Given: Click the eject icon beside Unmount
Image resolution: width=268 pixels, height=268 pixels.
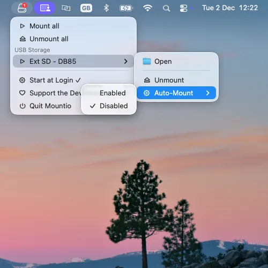Looking at the screenshot, I should 147,80.
